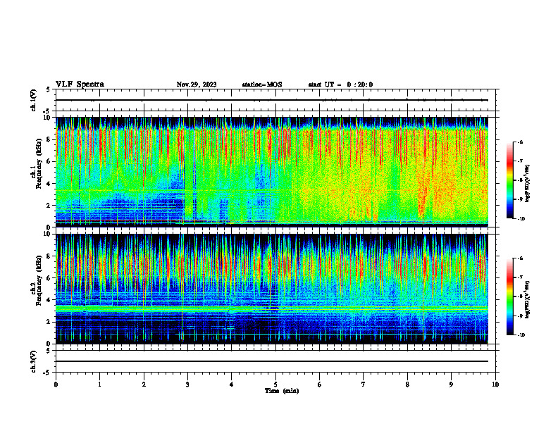Click the '-8' label on ch.1 color scale

pyautogui.click(x=519, y=180)
